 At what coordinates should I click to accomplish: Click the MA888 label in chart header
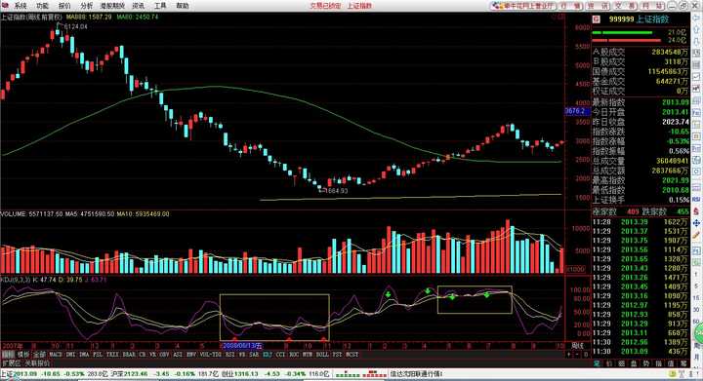(x=88, y=17)
